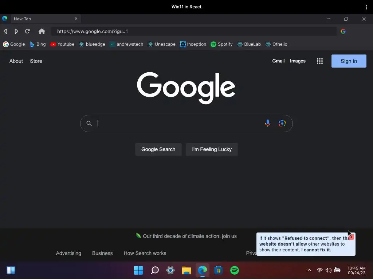Search by image with the camera icon
Viewport: 373px width, 279px height.
pyautogui.click(x=282, y=123)
